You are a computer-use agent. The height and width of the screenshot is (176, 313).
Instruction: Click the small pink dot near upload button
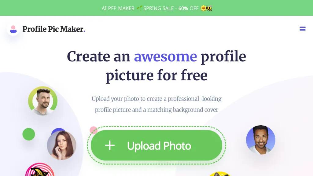(93, 130)
